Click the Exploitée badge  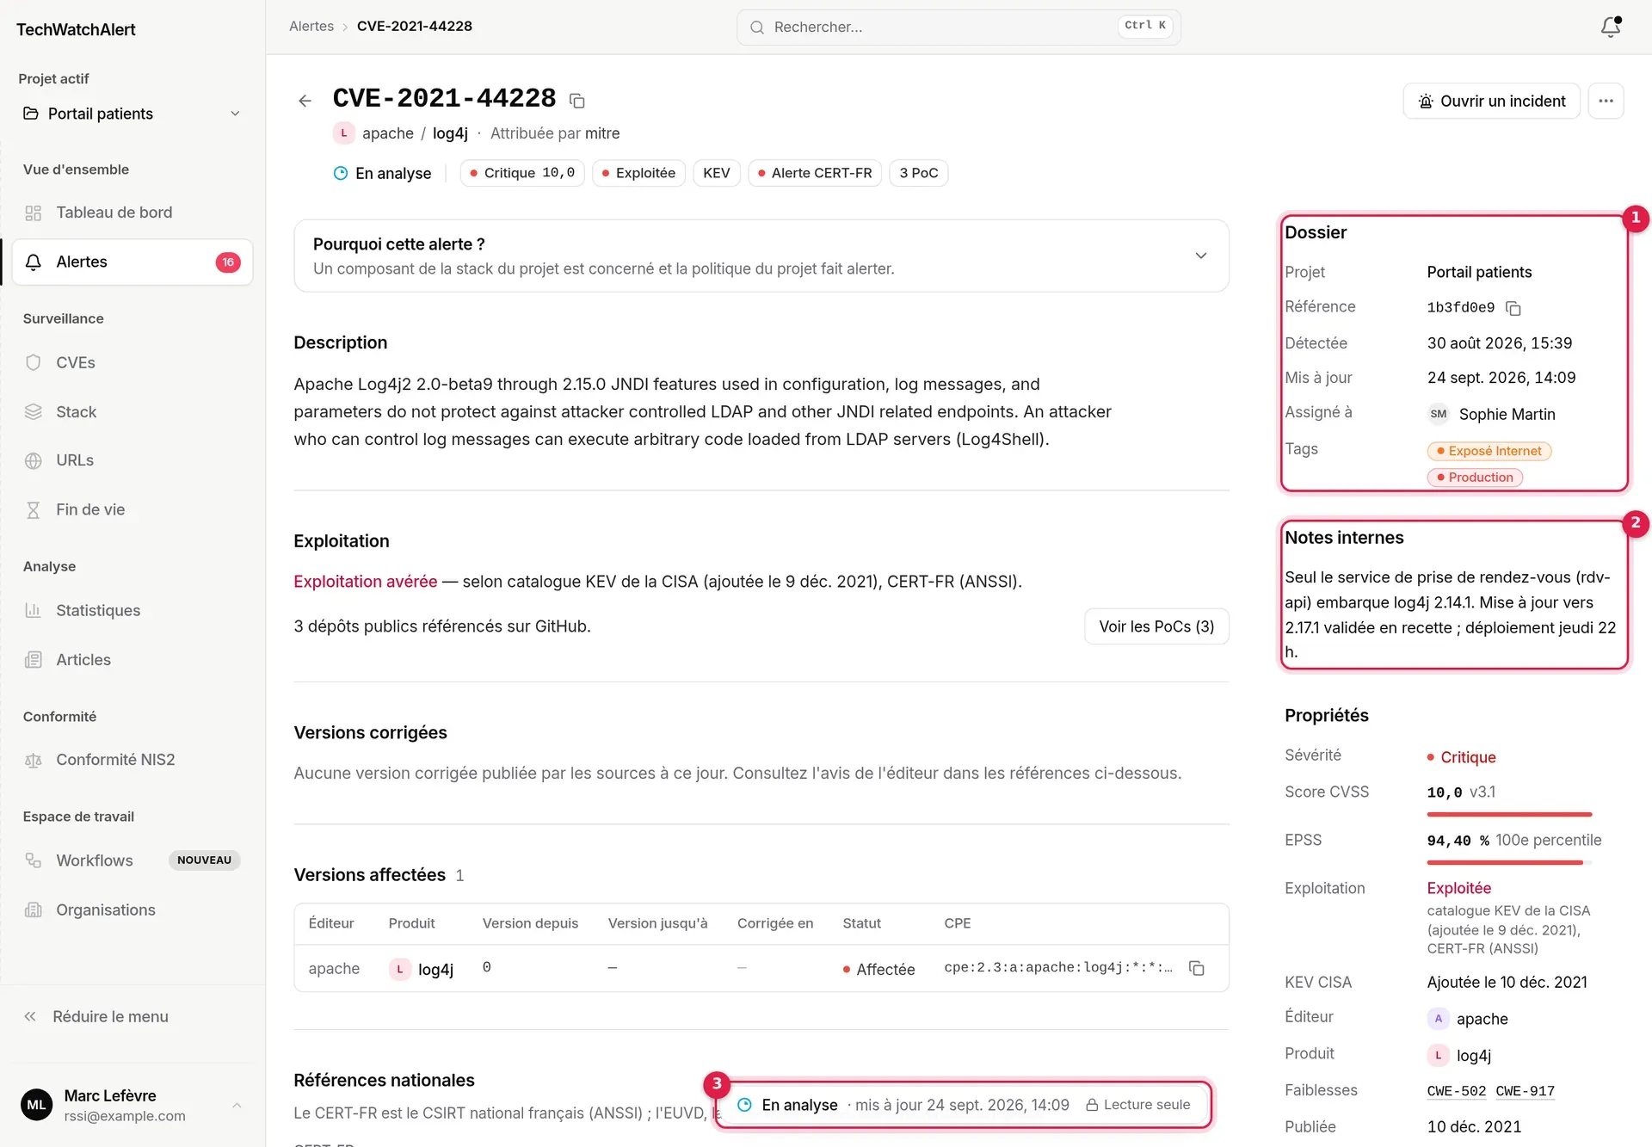pyautogui.click(x=638, y=173)
